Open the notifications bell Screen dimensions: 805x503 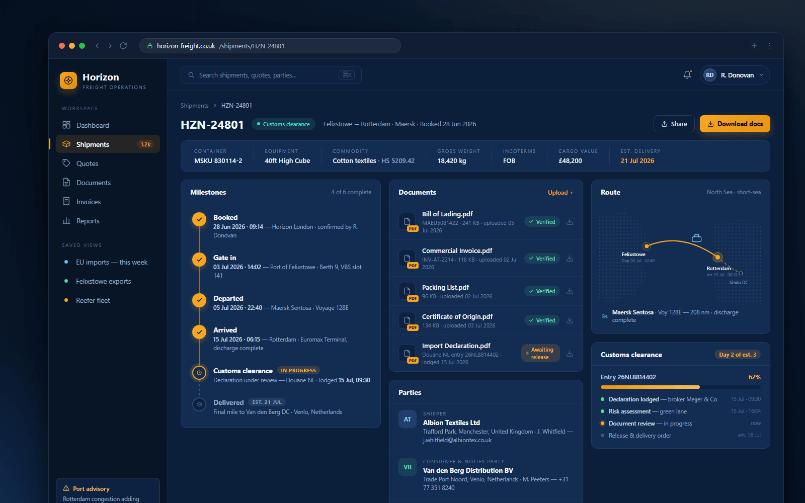click(x=687, y=75)
